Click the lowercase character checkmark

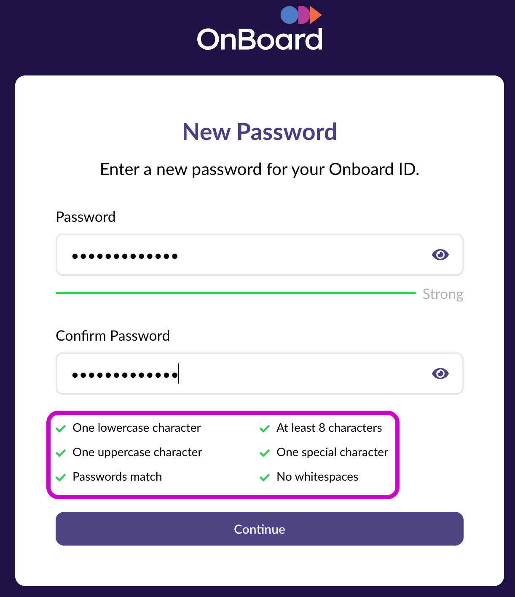click(61, 429)
